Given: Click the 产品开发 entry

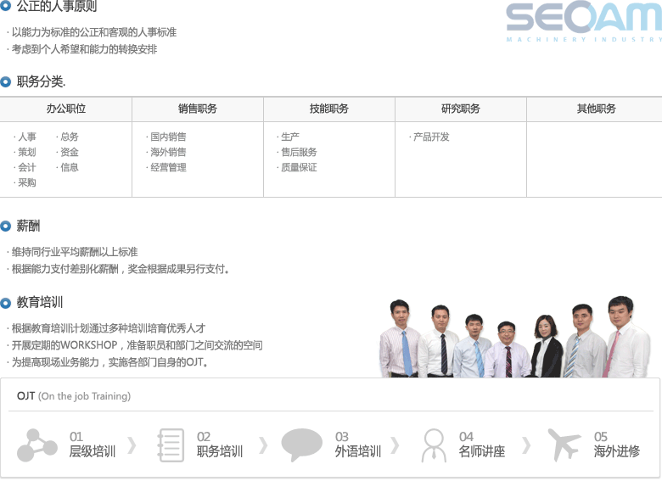Looking at the screenshot, I should 429,137.
